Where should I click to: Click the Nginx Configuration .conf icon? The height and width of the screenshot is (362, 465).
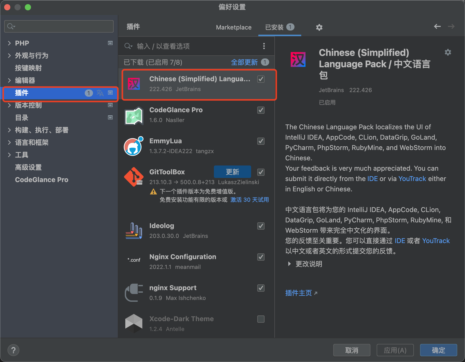tap(134, 260)
